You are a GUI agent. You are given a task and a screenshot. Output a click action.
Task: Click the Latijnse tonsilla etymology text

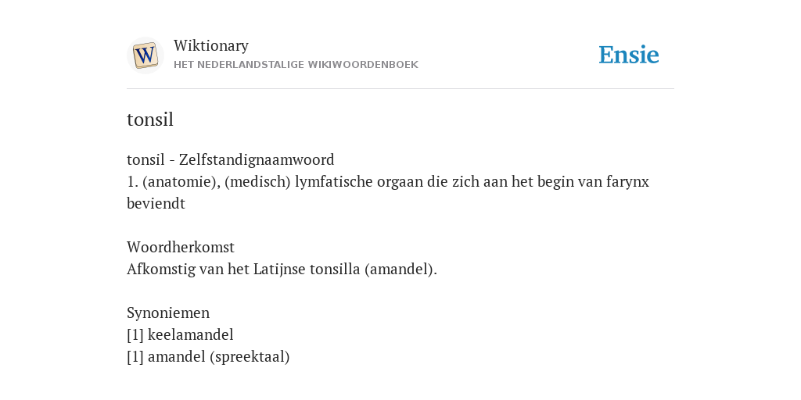[x=307, y=269]
